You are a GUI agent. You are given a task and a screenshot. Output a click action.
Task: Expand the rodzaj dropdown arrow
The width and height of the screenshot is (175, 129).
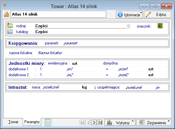click(x=128, y=26)
